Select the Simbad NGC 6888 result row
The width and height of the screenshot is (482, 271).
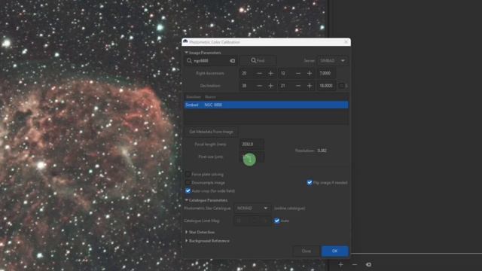click(x=266, y=105)
